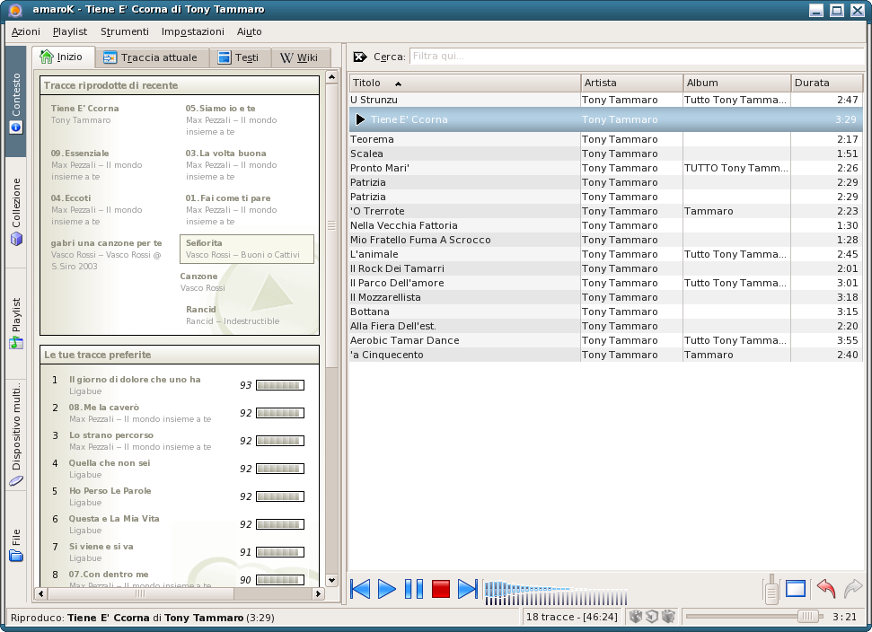Skip to the previous track
This screenshot has width=872, height=632.
[x=360, y=589]
